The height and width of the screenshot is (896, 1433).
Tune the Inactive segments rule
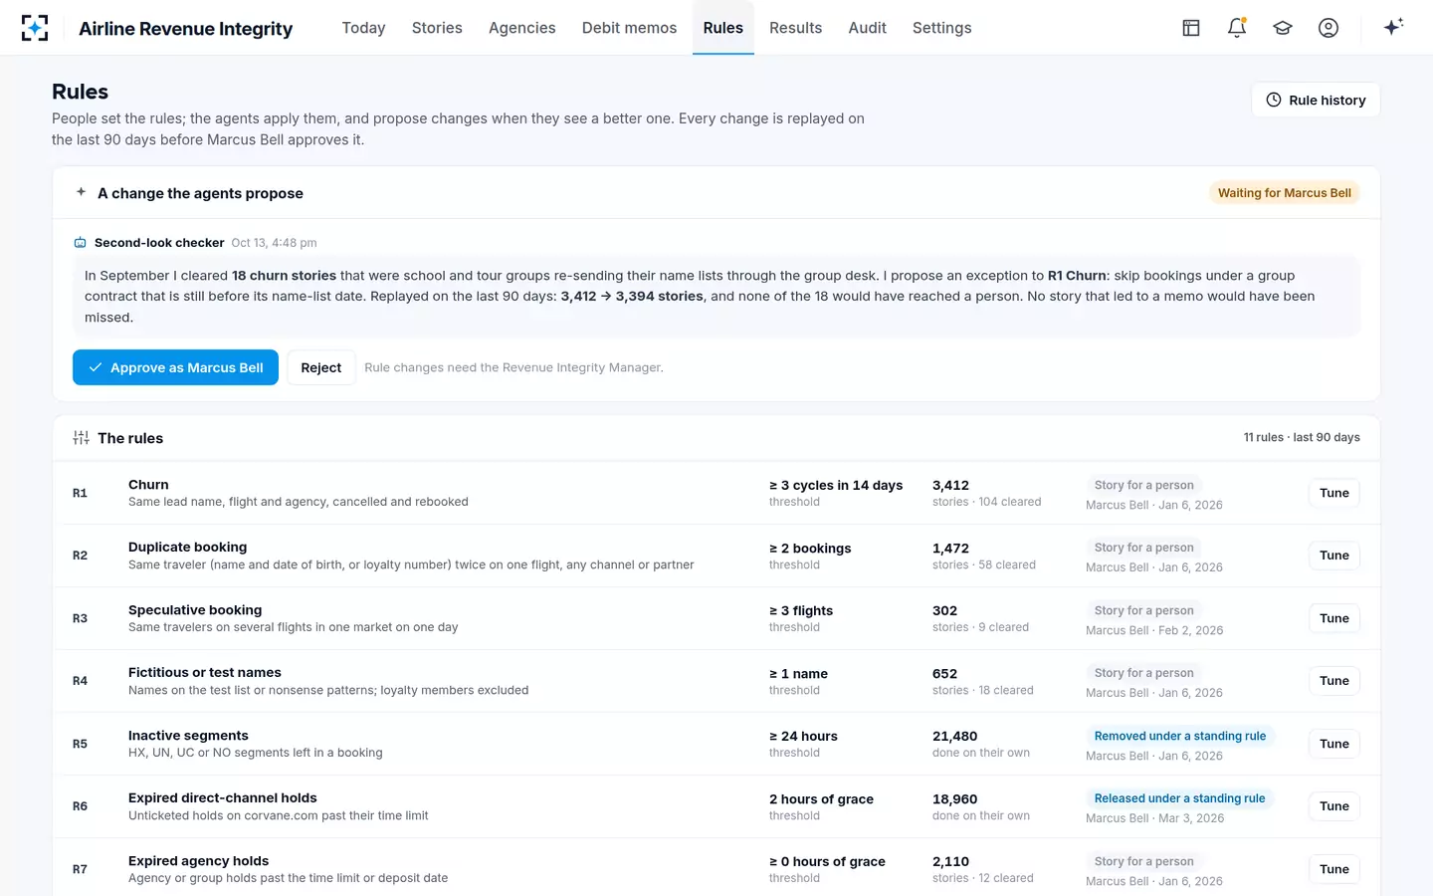(x=1334, y=744)
